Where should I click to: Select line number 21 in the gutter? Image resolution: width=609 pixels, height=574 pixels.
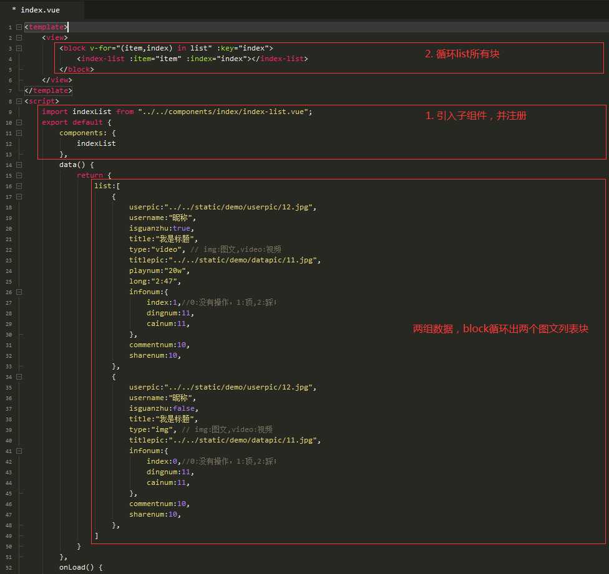9,239
